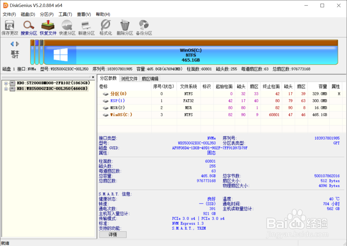Click the 500107862016 total bytes value

(x=327, y=176)
